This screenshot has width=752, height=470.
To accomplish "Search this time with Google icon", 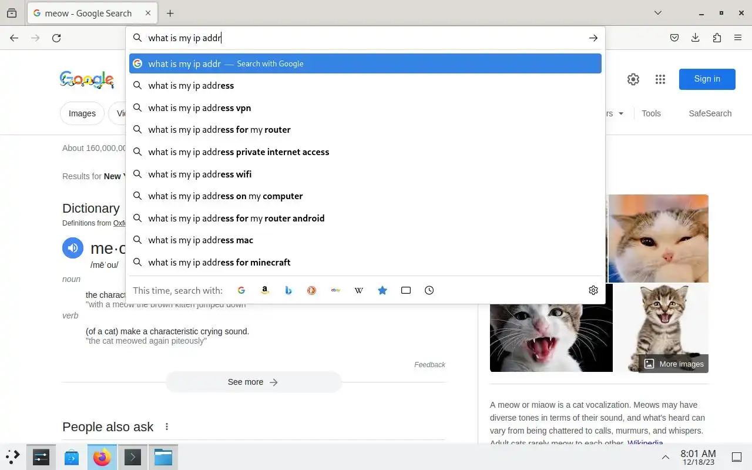I will [x=241, y=290].
